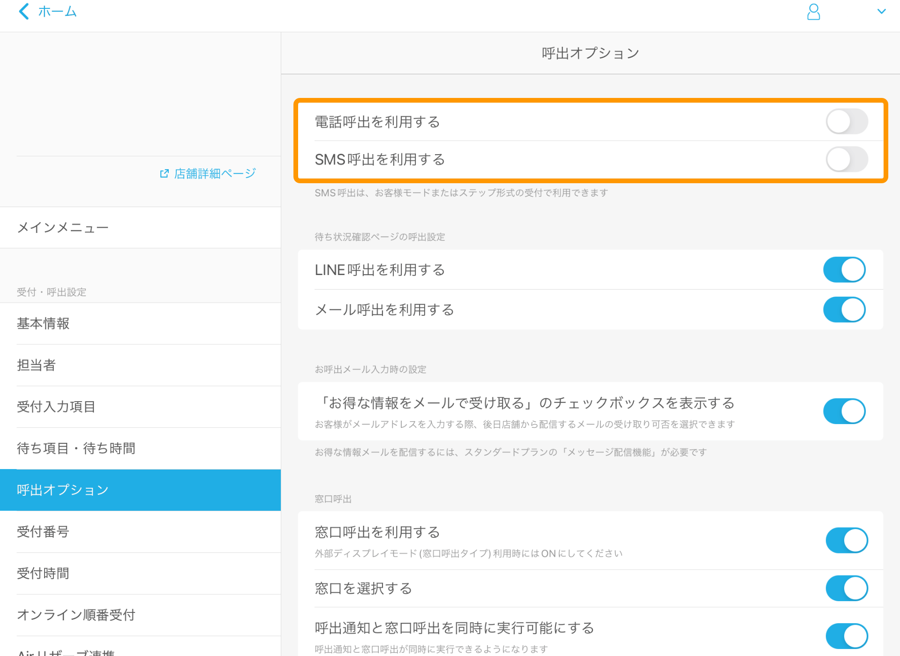900x656 pixels.
Task: Turn off メール呼出を利用する switch
Action: [x=844, y=310]
